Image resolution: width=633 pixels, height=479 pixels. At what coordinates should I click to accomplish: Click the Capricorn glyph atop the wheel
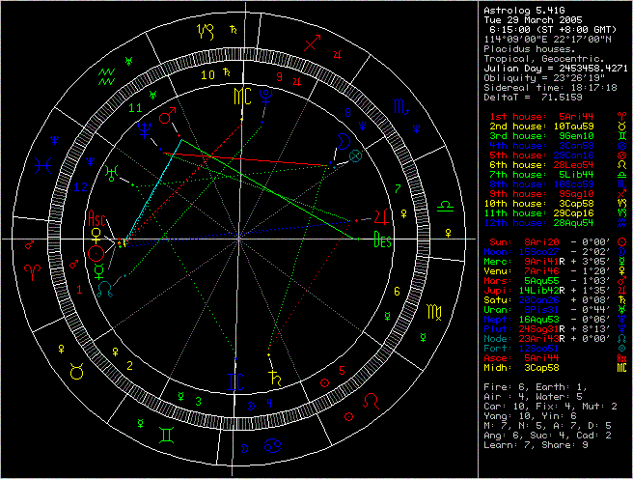coord(207,31)
